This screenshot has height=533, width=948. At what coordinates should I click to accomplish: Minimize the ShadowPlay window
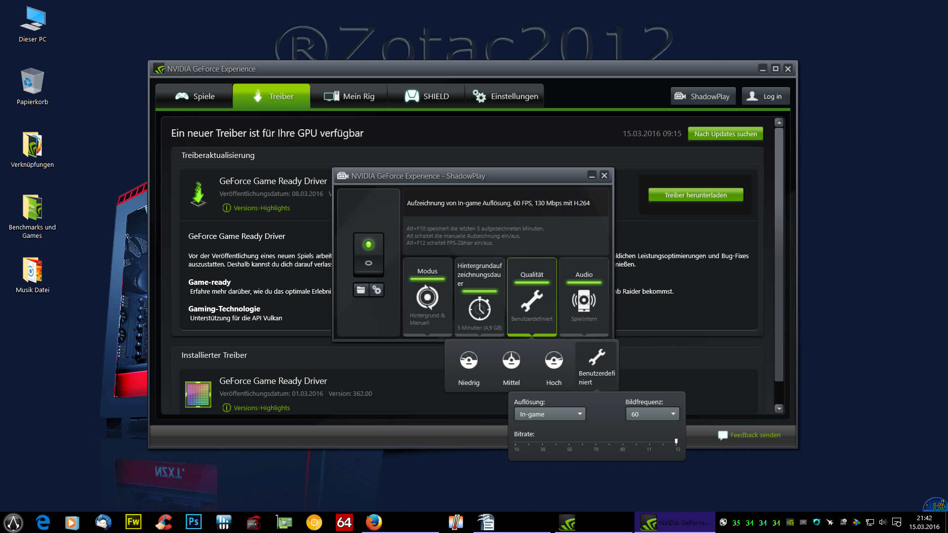coord(592,176)
